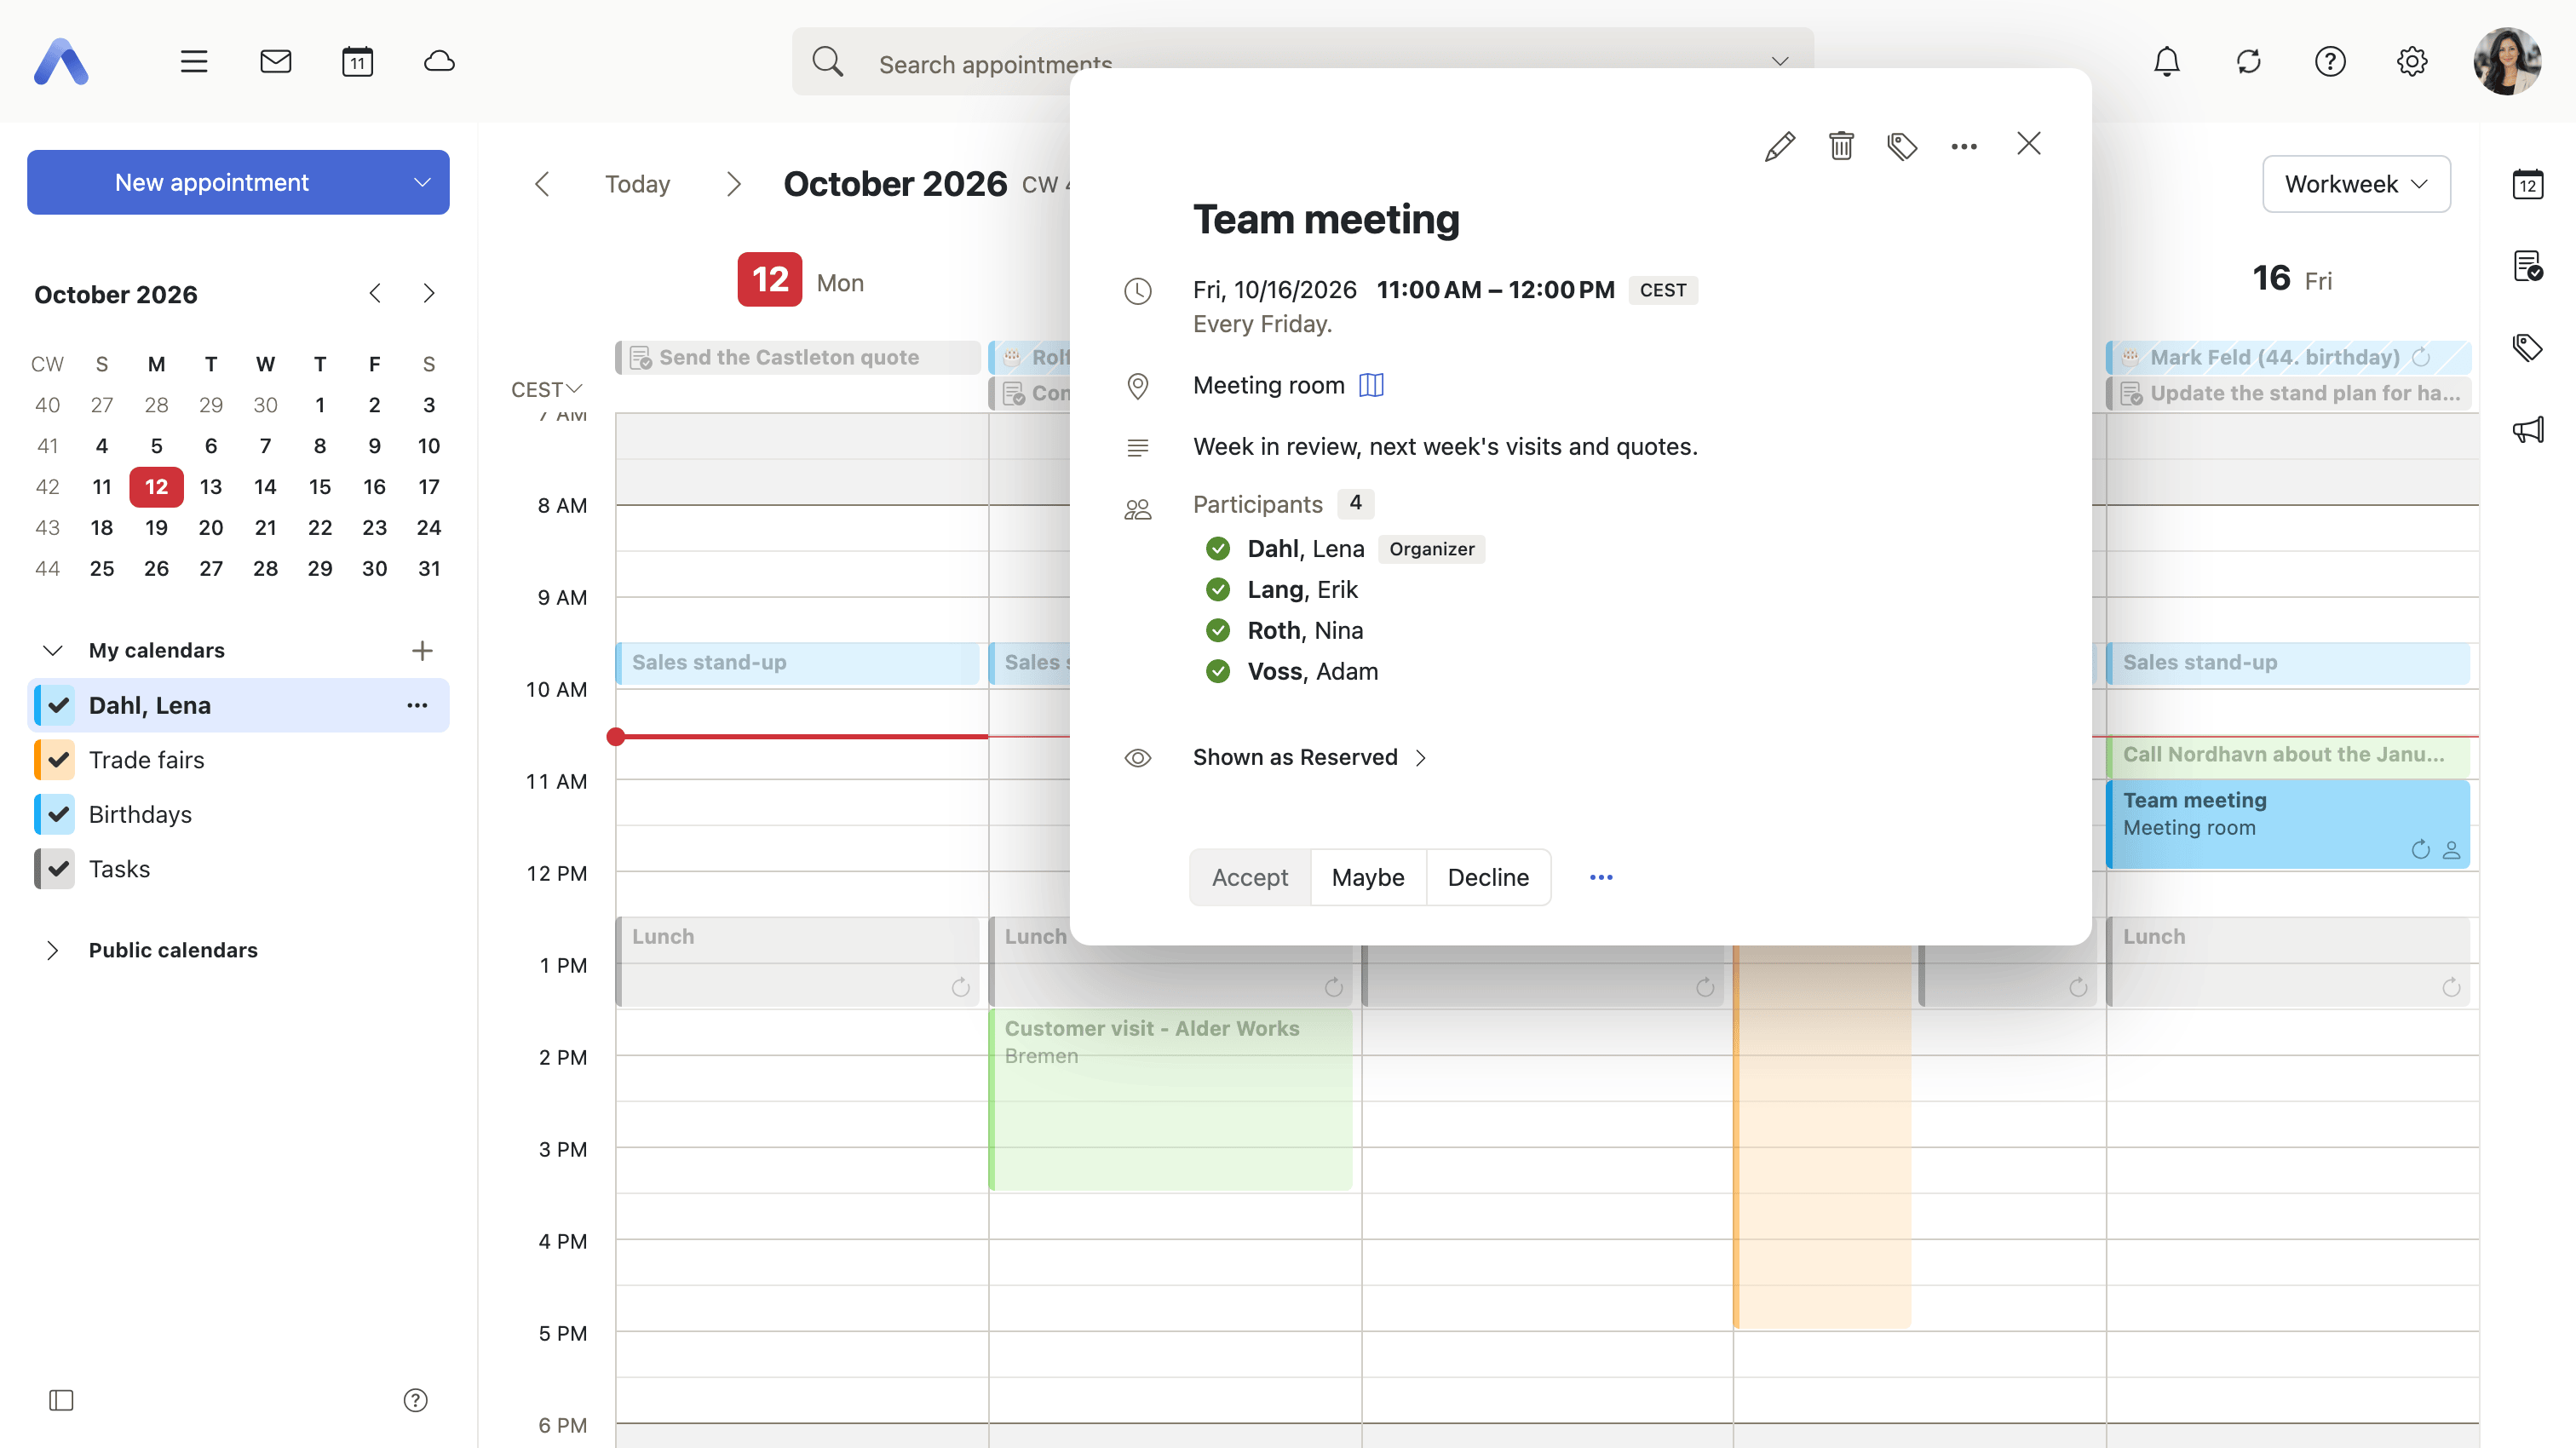Open the Meeting room map icon
This screenshot has height=1448, width=2576.
click(1371, 385)
